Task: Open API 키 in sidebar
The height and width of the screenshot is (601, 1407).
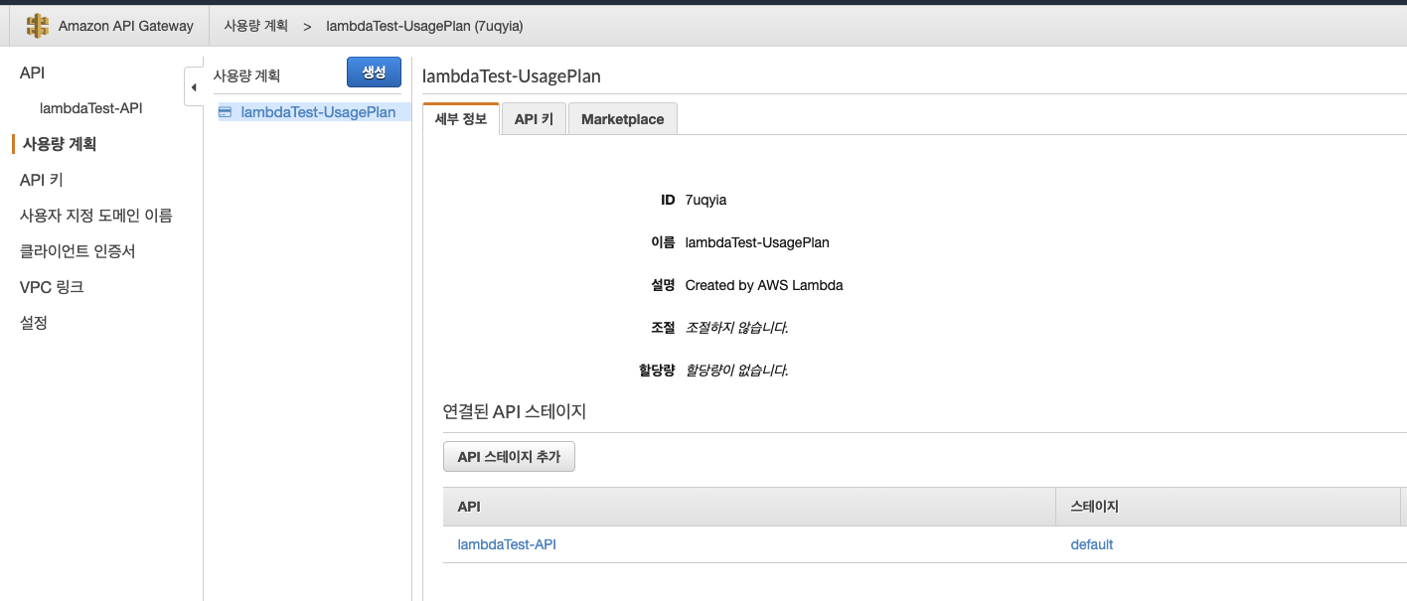Action: [42, 180]
